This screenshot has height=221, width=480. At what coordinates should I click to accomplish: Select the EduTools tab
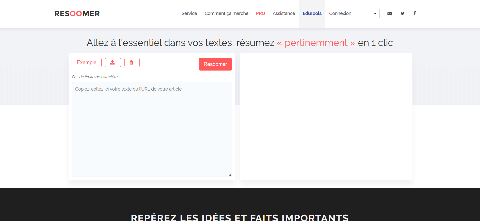tap(312, 13)
